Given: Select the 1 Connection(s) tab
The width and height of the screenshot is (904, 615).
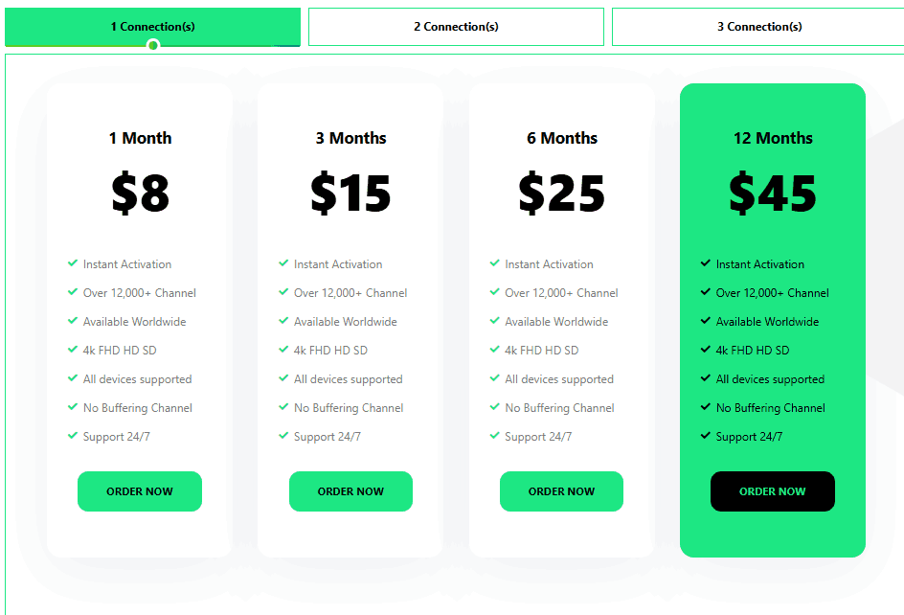Looking at the screenshot, I should point(152,26).
